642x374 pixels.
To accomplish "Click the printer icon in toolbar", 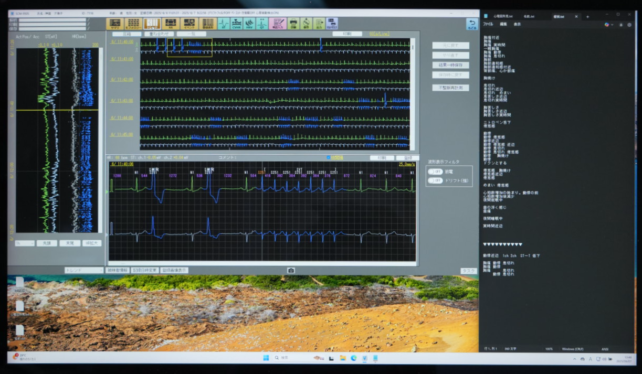I will [x=293, y=24].
